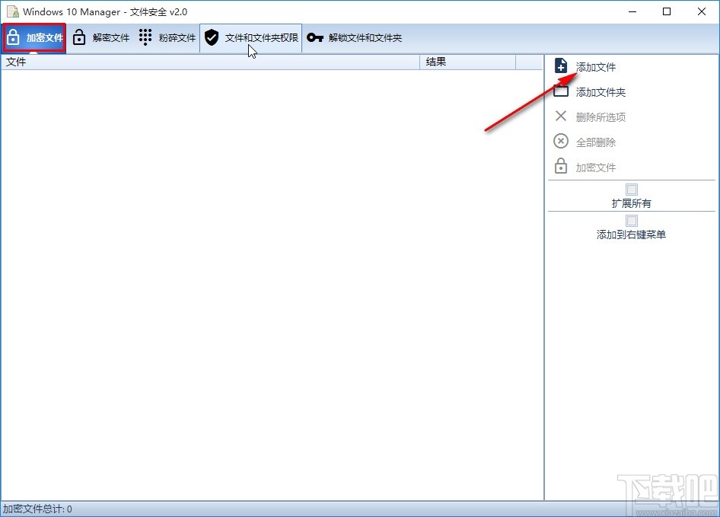Click the key icon for 解锁文件和文件夹
The height and width of the screenshot is (517, 720).
[312, 37]
